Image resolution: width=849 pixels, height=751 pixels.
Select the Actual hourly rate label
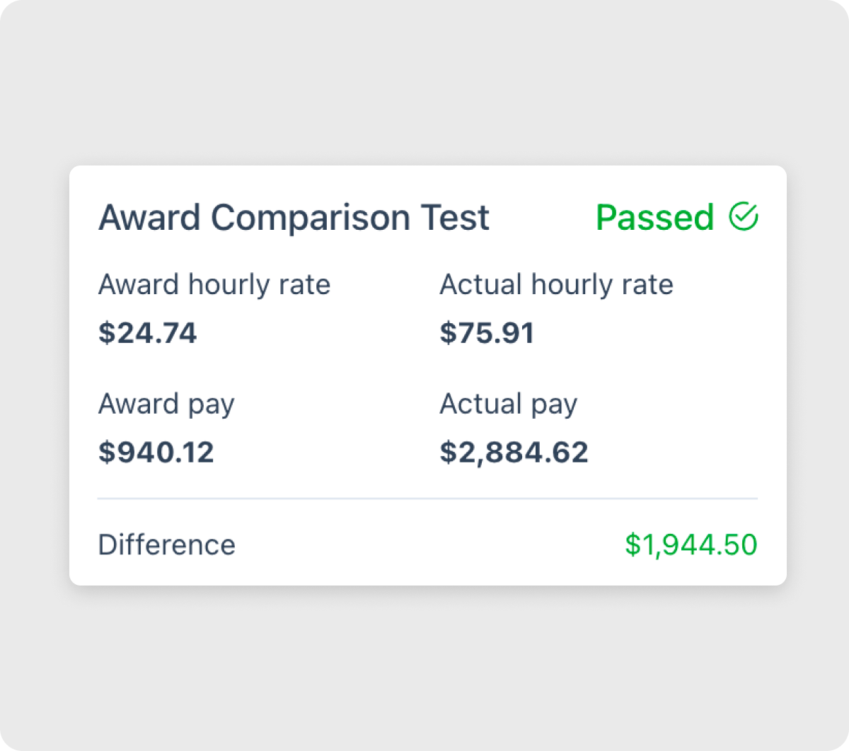point(556,285)
